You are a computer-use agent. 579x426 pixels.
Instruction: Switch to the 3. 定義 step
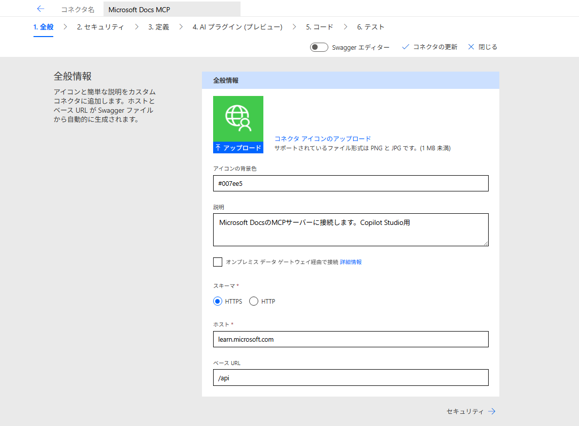(159, 27)
